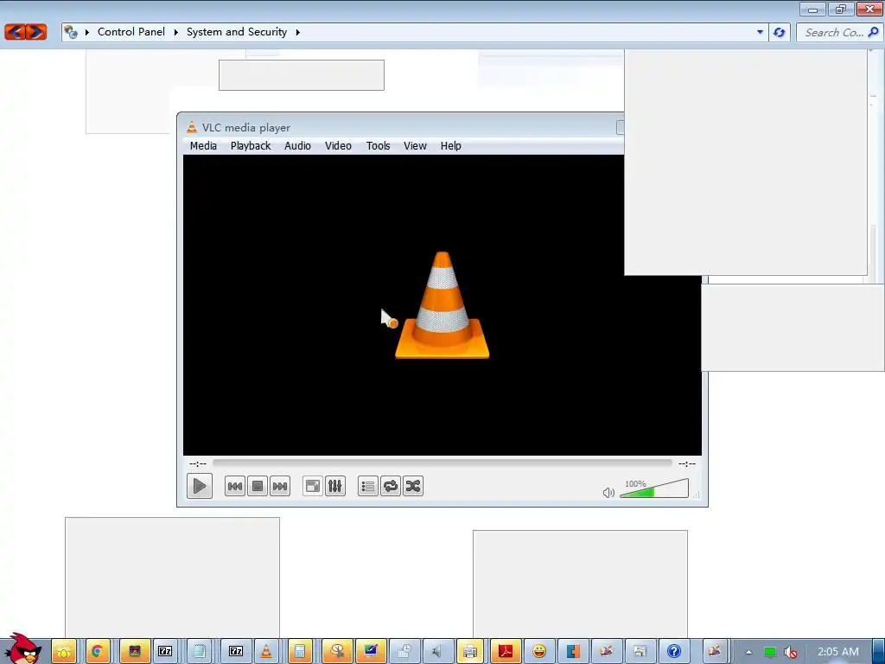This screenshot has height=664, width=885.
Task: Open the address bar history dropdown
Action: (760, 32)
